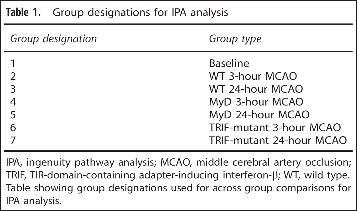Click the caption text 'Group designations for IPA analysis'

click(x=140, y=13)
